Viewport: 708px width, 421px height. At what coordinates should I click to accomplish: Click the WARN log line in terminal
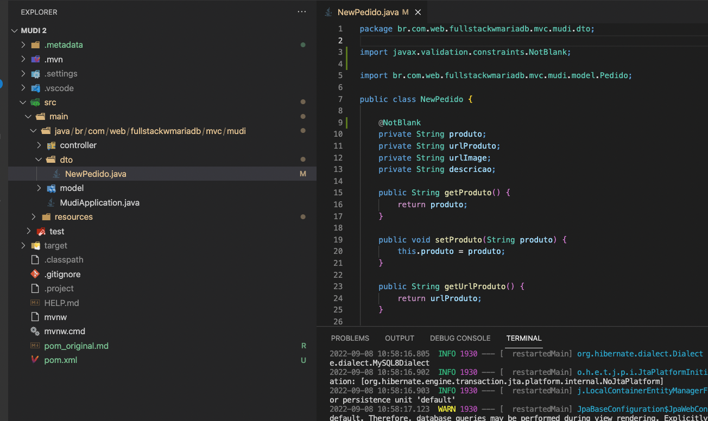[x=519, y=409]
